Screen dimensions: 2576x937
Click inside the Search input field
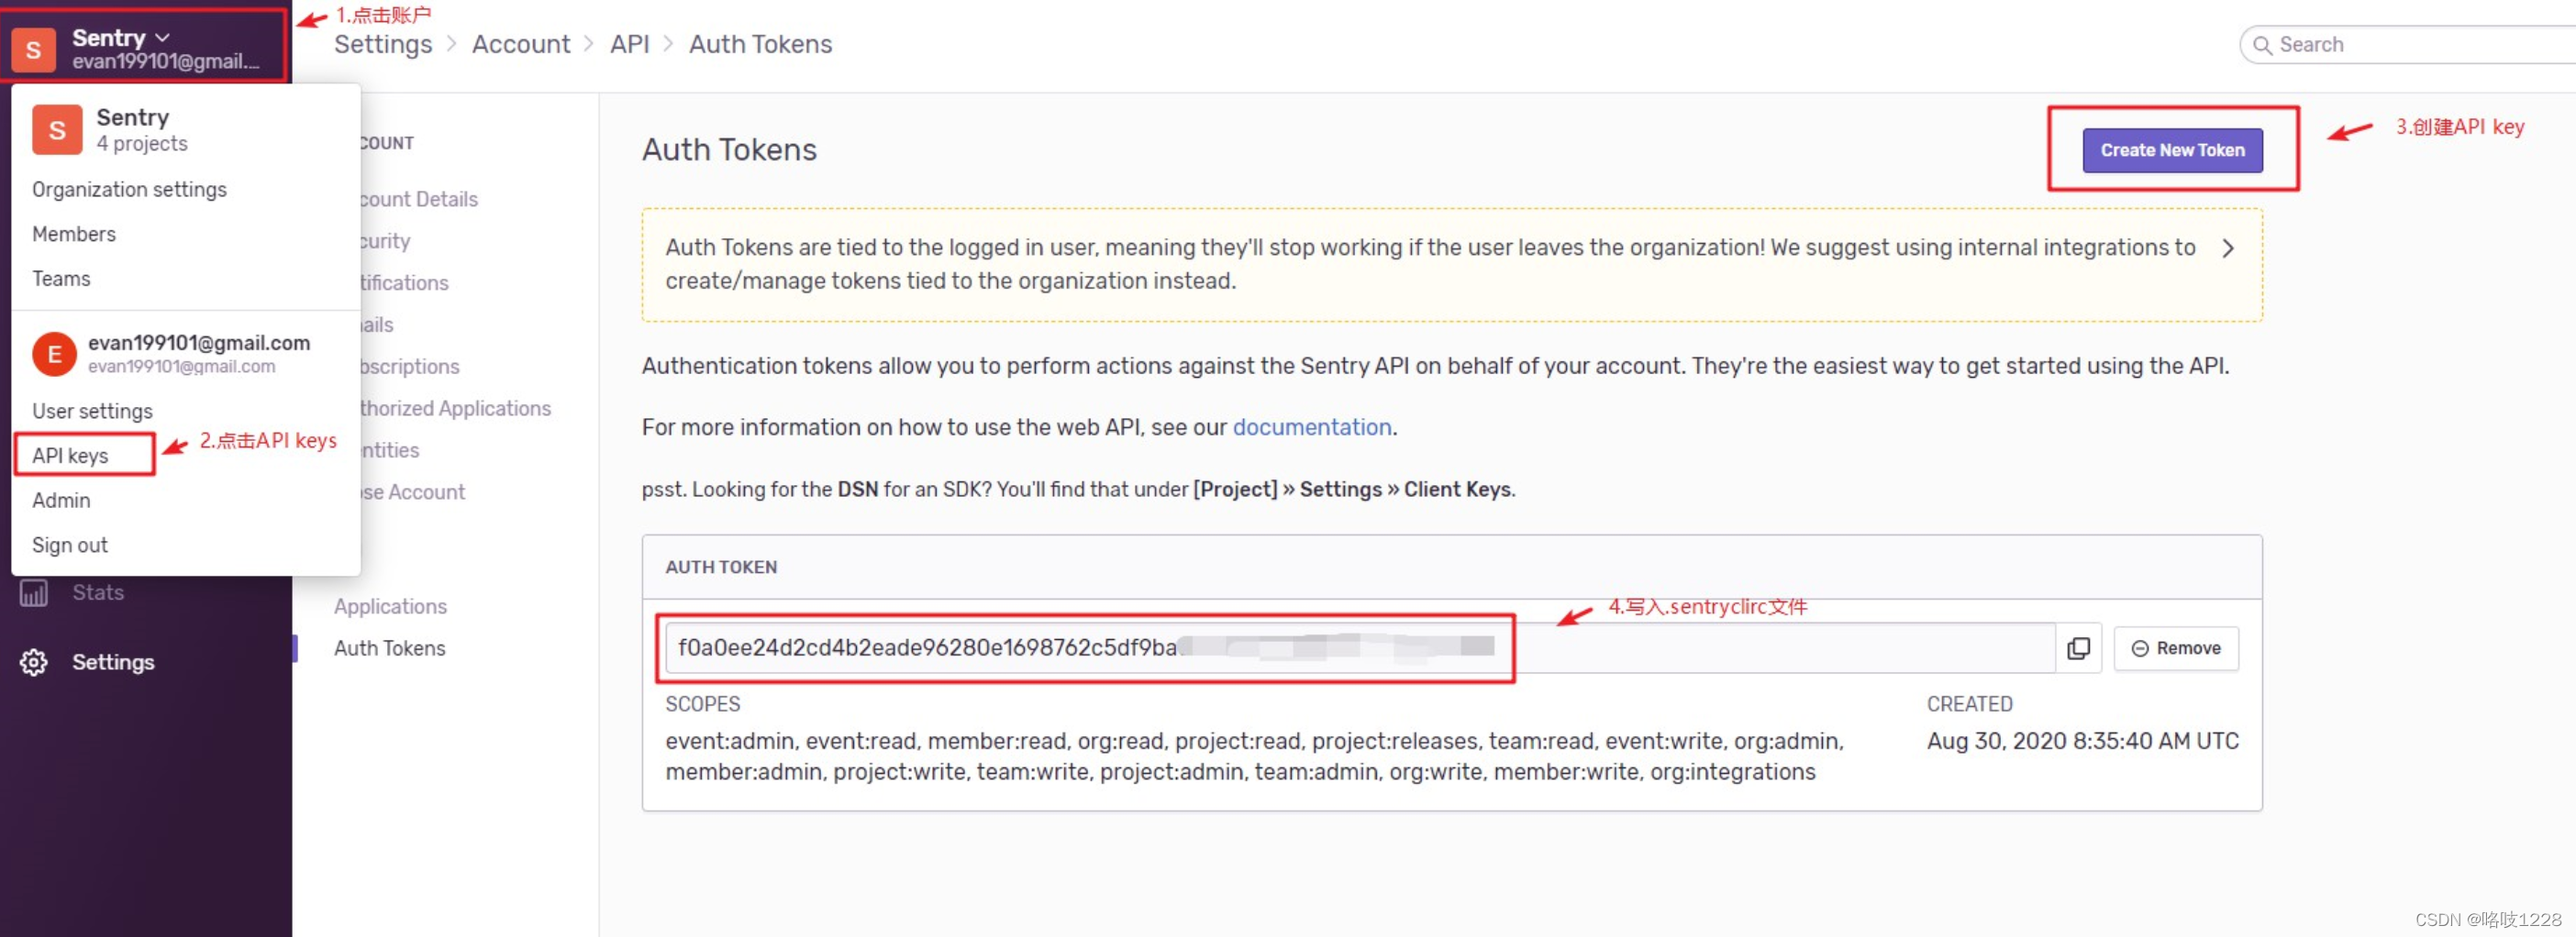click(2400, 44)
